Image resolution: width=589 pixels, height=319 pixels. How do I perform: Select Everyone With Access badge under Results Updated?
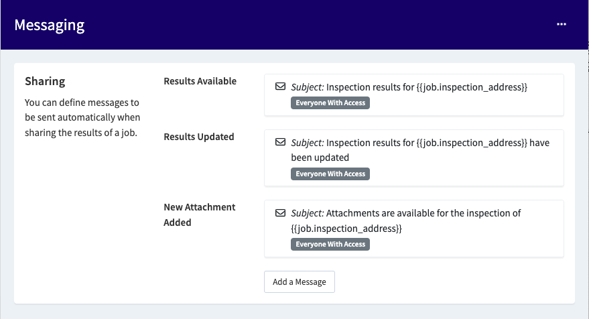click(330, 174)
